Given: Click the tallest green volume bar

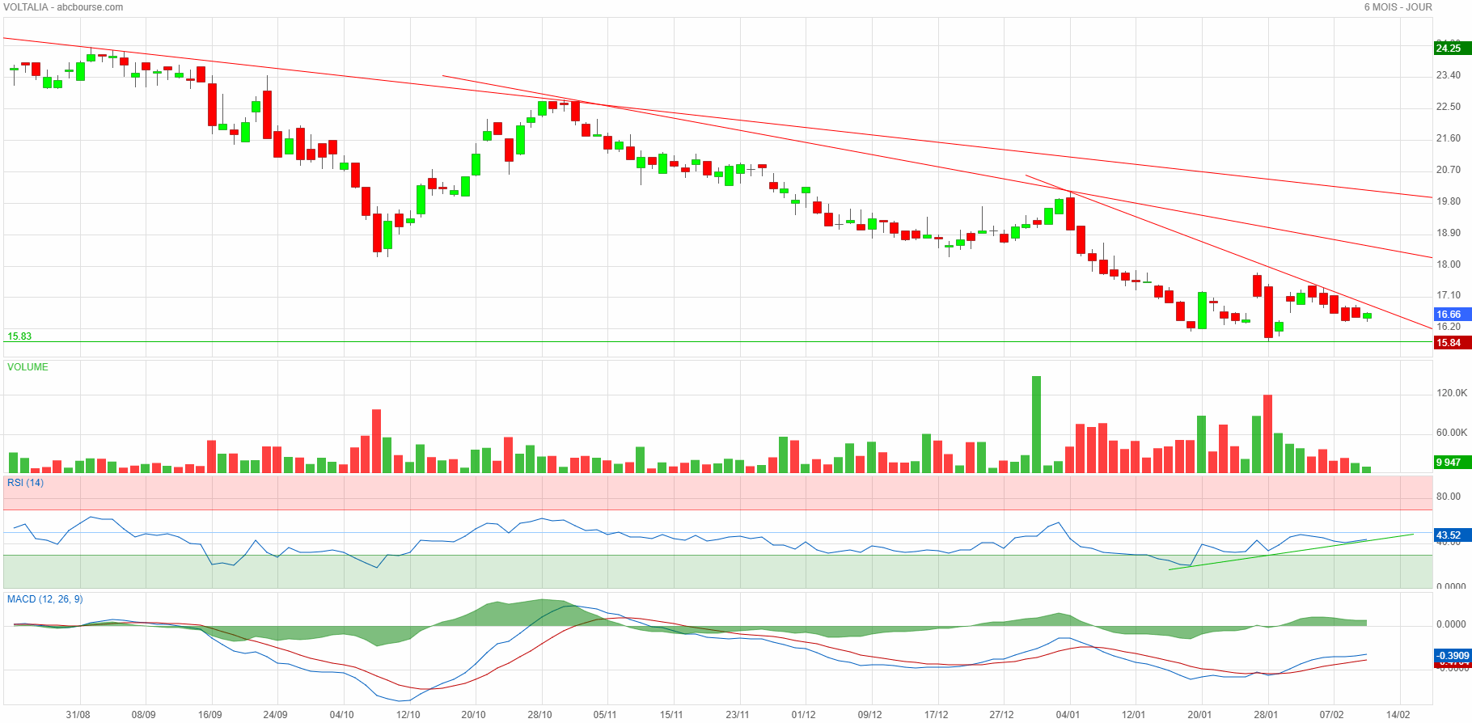Looking at the screenshot, I should (1036, 424).
